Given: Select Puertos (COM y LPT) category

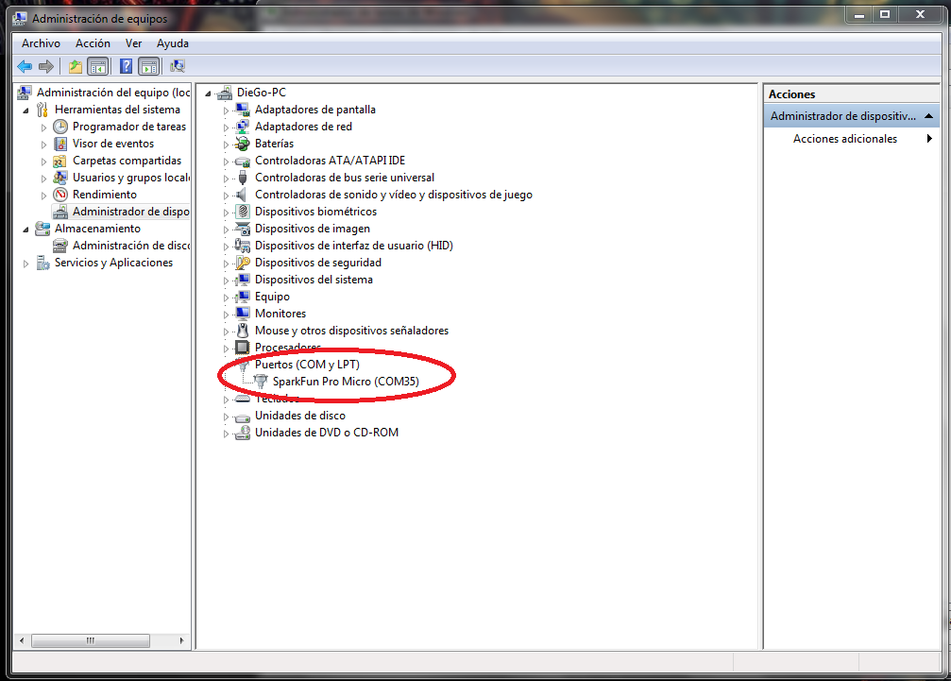Looking at the screenshot, I should [307, 365].
